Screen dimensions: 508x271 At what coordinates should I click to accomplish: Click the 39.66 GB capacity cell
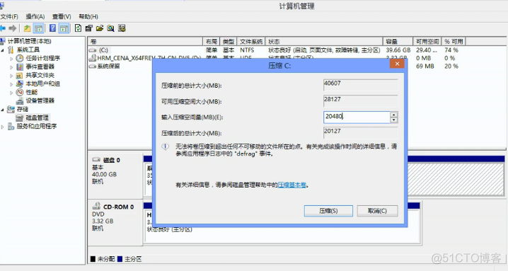[398, 50]
